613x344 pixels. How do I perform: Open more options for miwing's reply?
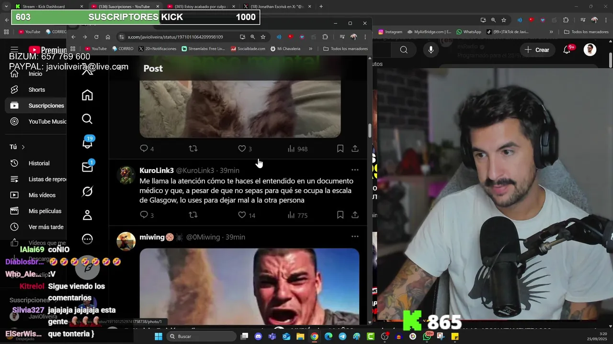click(355, 236)
